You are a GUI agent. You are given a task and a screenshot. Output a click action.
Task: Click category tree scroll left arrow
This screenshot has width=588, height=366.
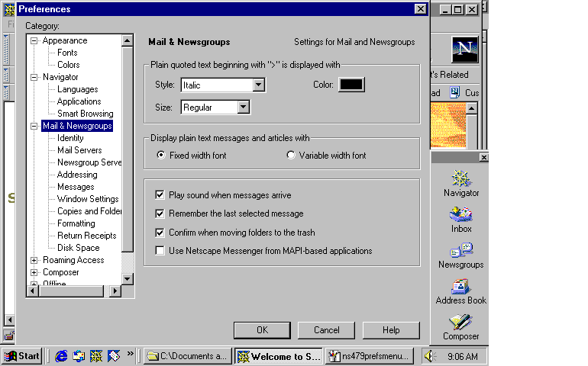(x=33, y=291)
